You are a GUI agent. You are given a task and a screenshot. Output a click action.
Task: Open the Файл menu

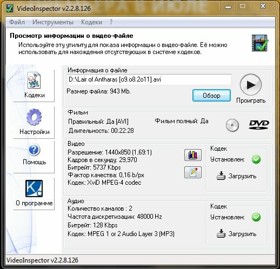click(x=17, y=22)
